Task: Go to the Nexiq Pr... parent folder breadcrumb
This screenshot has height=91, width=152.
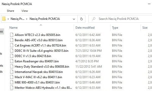Action: (x=17, y=19)
